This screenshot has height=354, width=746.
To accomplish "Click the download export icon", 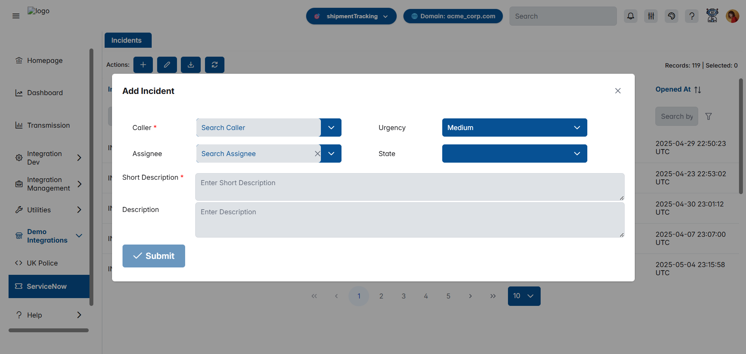I will pos(191,65).
